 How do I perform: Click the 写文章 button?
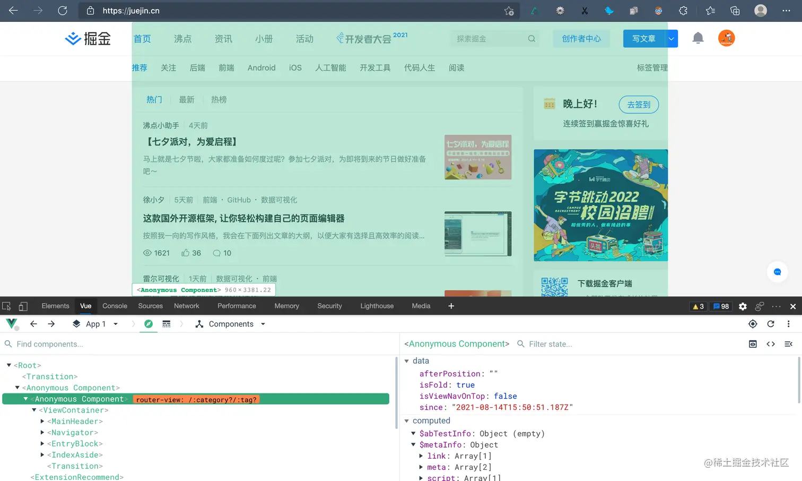644,39
